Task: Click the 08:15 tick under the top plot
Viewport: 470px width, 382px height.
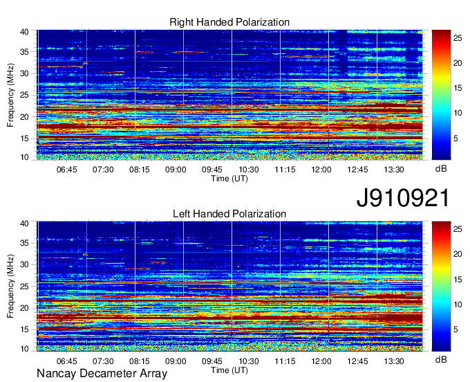Action: tap(140, 170)
